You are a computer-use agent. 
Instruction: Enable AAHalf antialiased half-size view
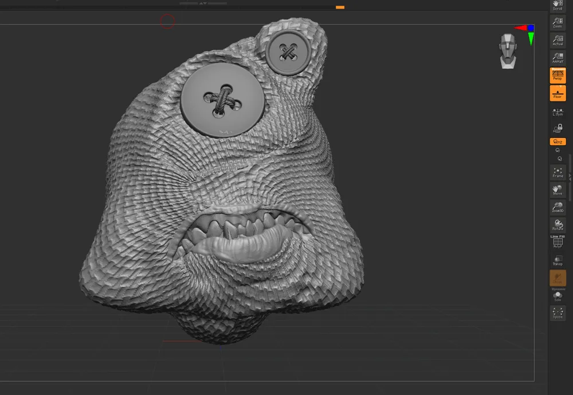point(558,57)
